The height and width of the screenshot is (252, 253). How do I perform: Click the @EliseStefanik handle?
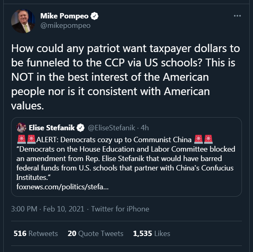point(111,128)
